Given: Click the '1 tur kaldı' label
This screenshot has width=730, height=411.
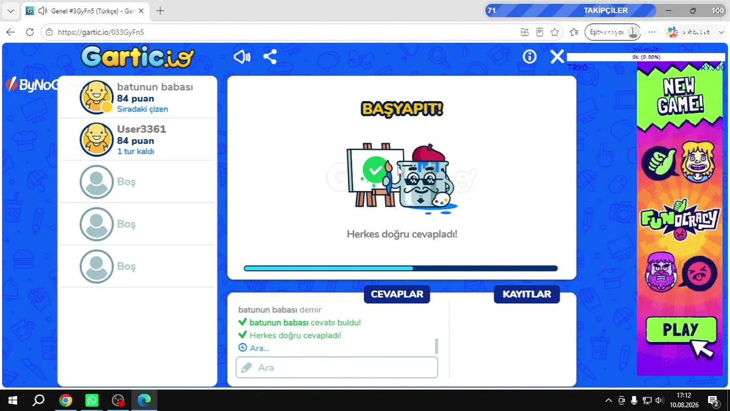Looking at the screenshot, I should (x=135, y=151).
